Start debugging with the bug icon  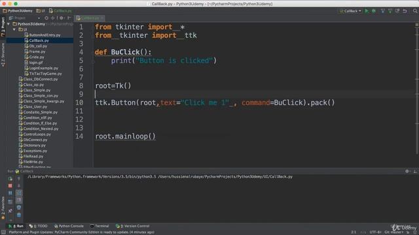(x=374, y=11)
